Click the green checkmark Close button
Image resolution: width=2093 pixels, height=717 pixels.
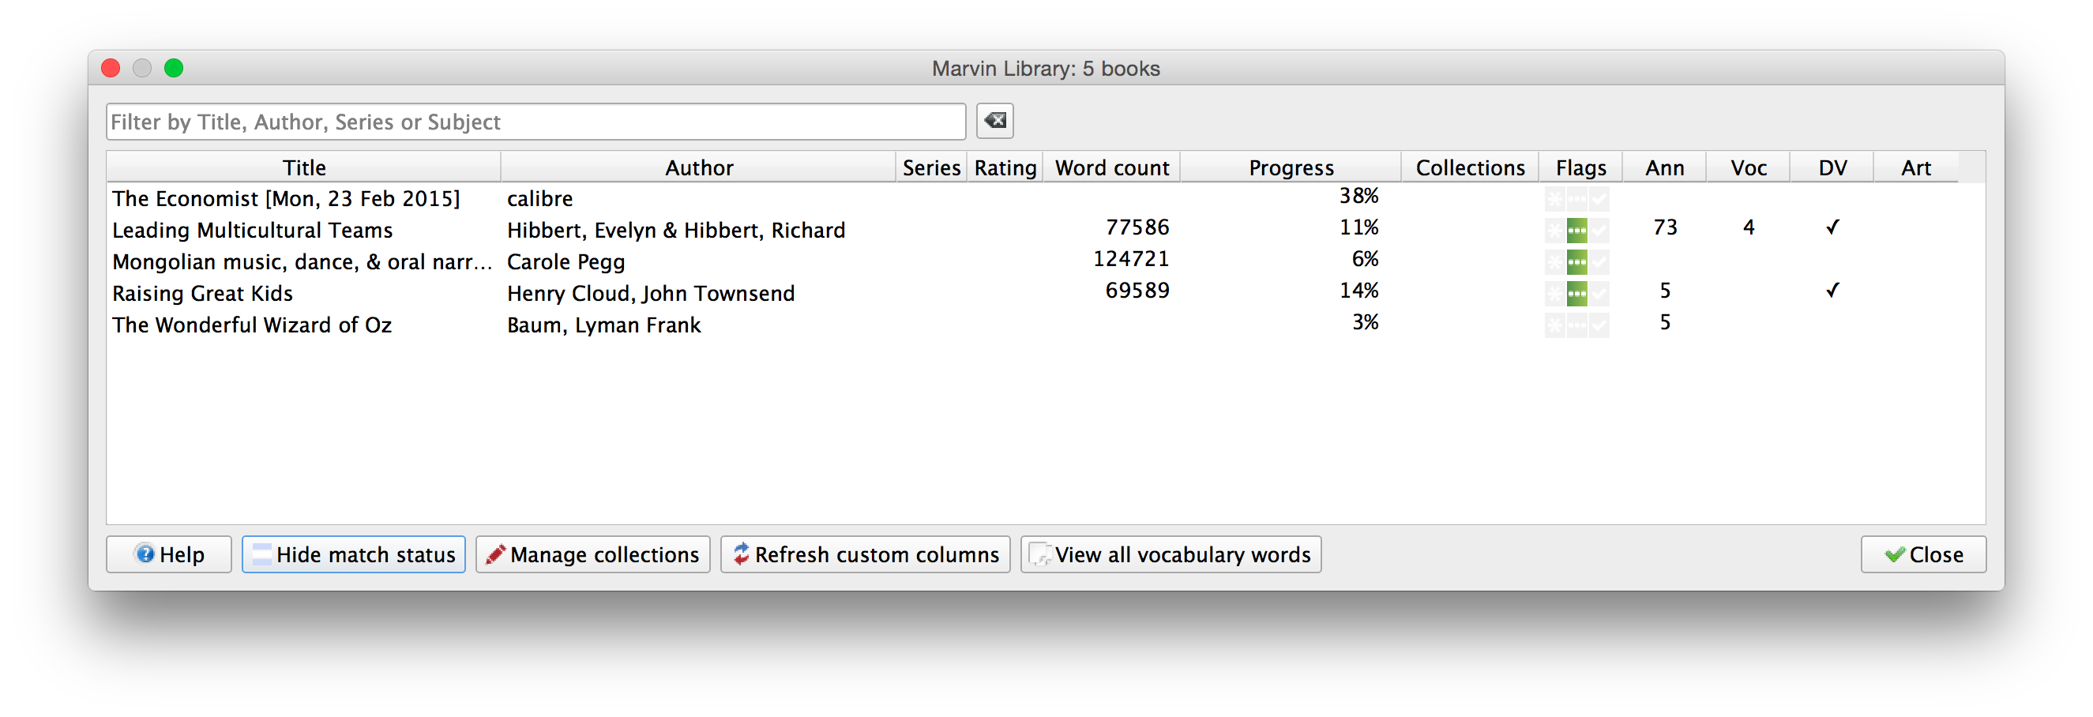point(1922,554)
